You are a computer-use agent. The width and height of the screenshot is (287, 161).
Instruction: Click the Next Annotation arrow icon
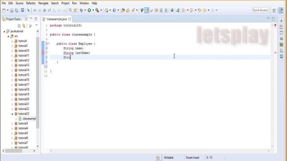tap(183, 10)
